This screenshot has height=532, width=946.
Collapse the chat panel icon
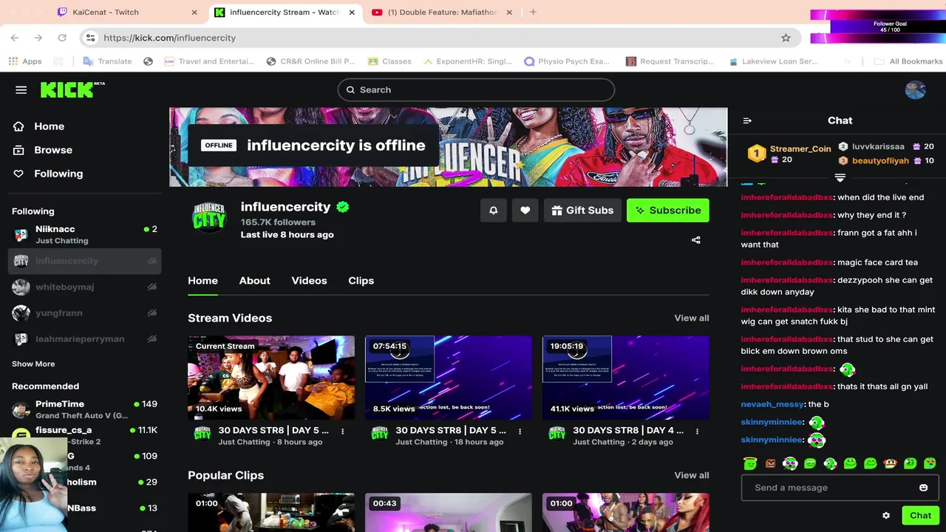click(747, 120)
